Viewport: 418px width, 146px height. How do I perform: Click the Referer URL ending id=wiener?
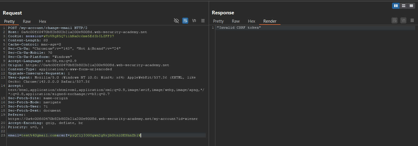point(103,119)
